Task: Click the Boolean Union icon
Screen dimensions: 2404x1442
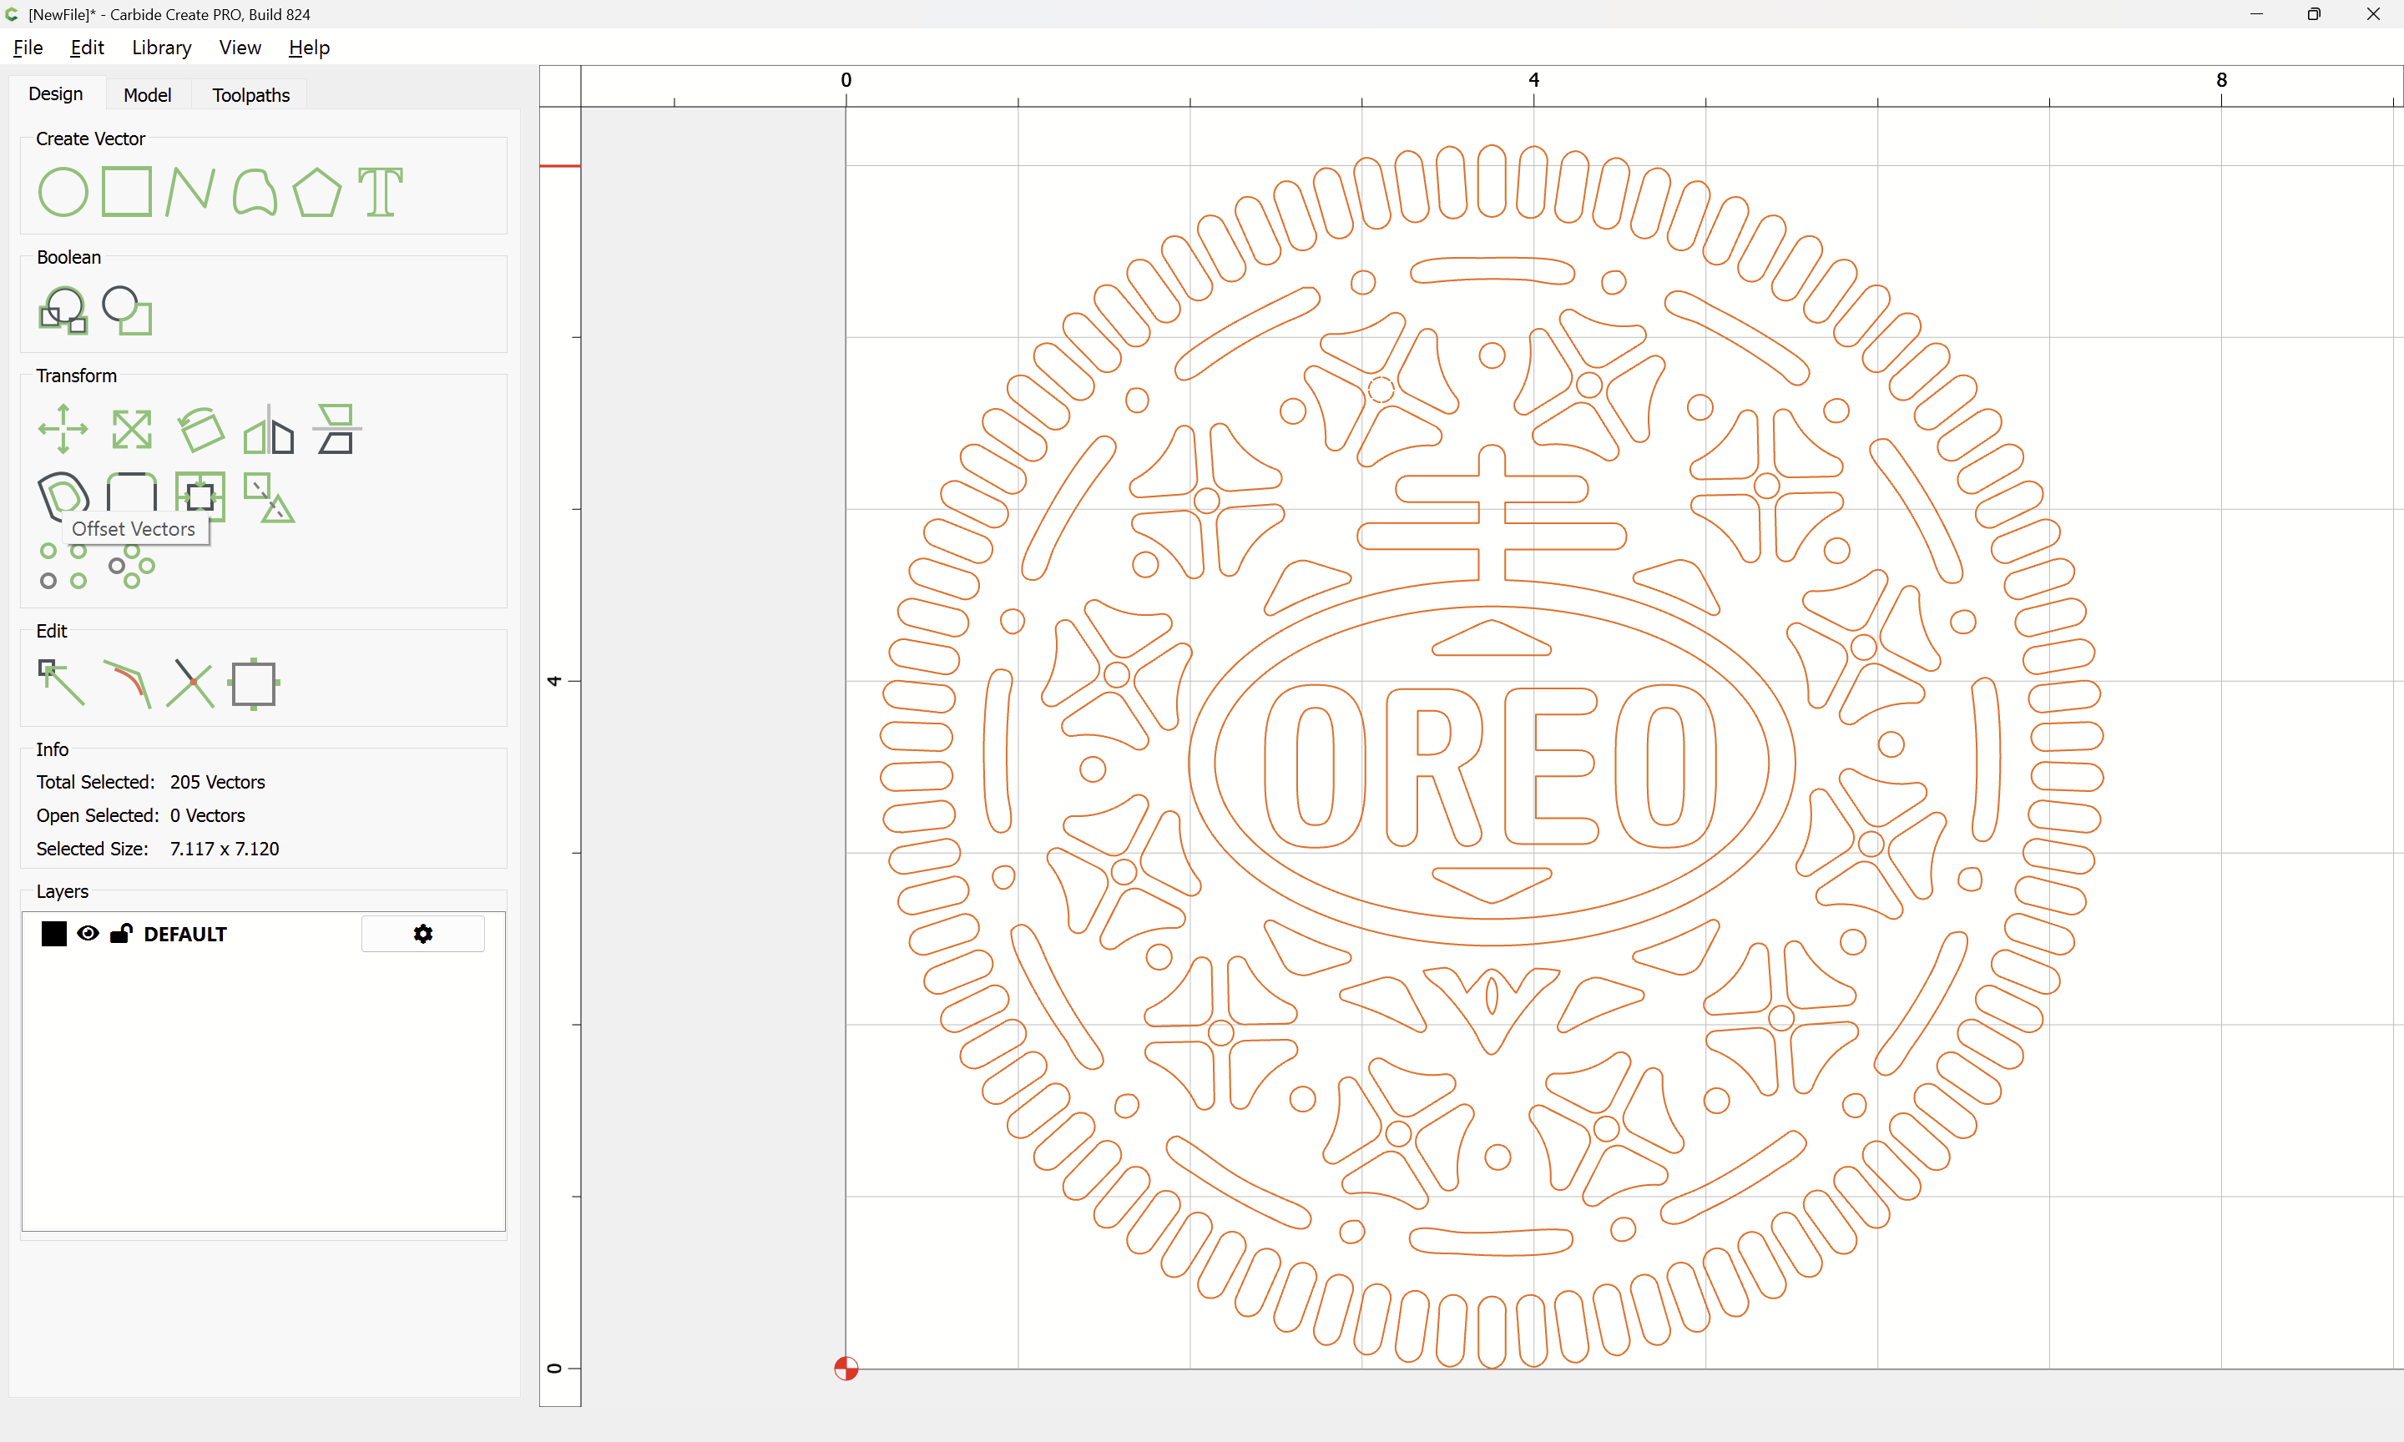Action: (63, 310)
